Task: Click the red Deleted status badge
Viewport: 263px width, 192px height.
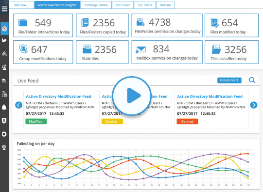Action: pyautogui.click(x=187, y=121)
